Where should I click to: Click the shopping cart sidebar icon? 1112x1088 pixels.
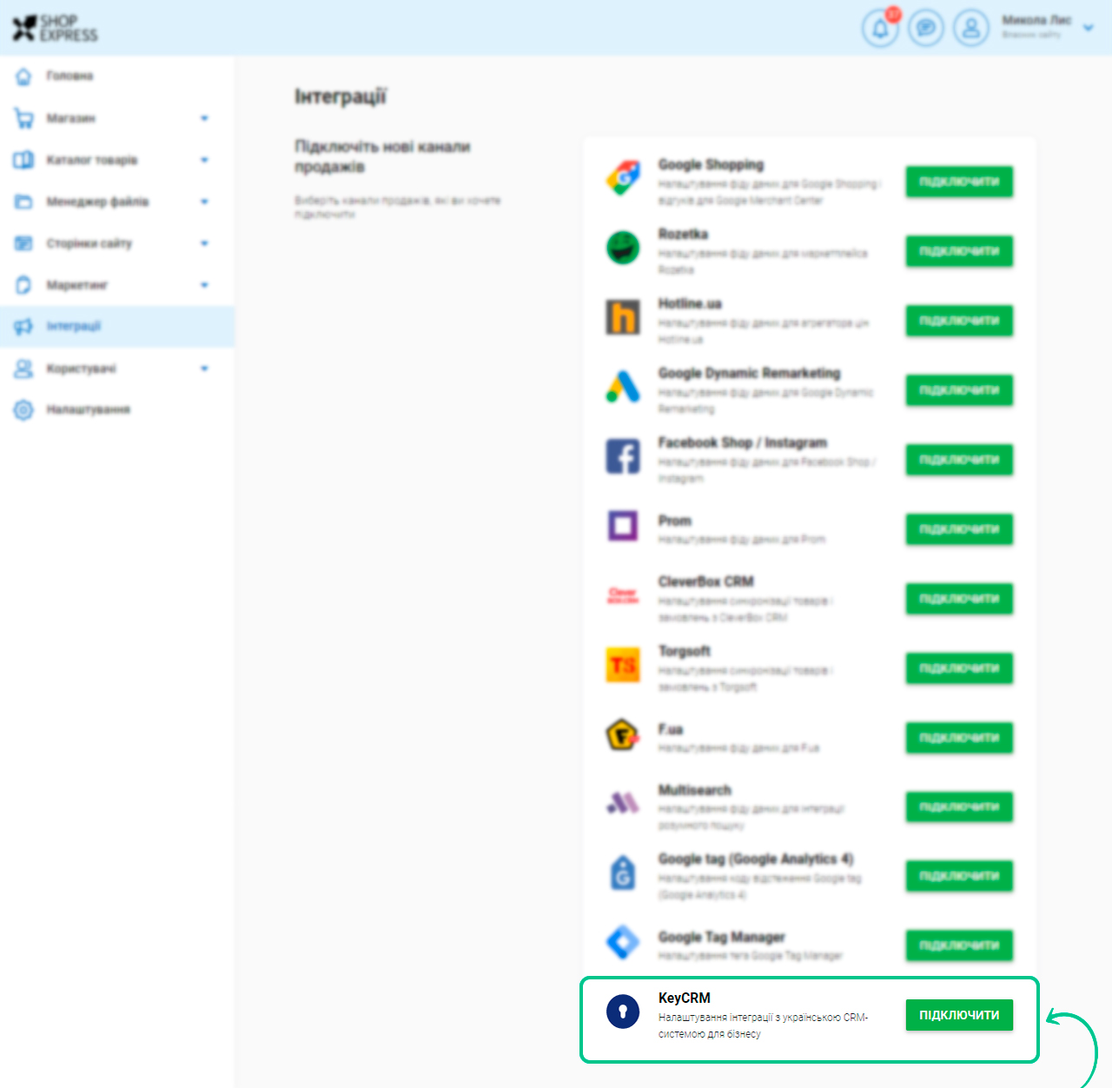[23, 118]
